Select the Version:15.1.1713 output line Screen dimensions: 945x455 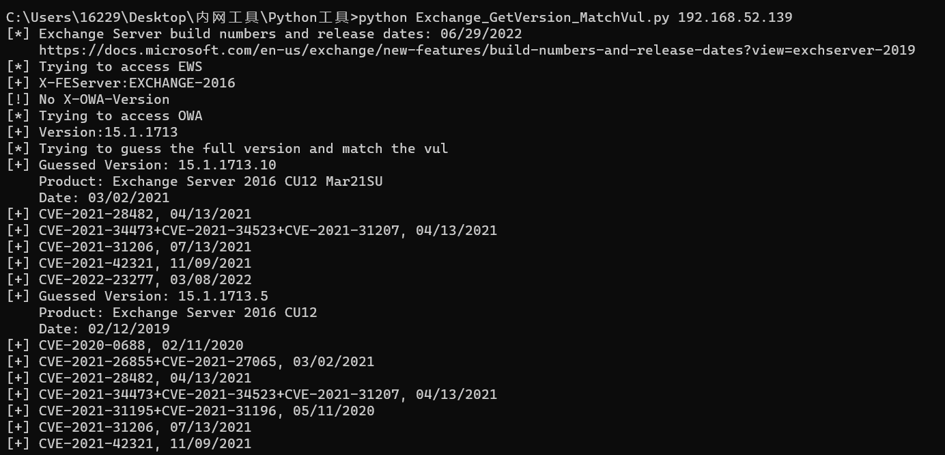[x=108, y=132]
